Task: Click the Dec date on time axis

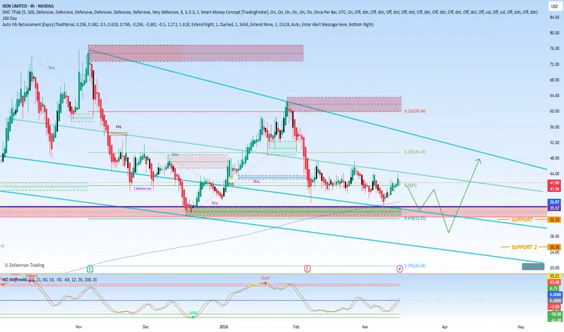Action: tap(146, 327)
